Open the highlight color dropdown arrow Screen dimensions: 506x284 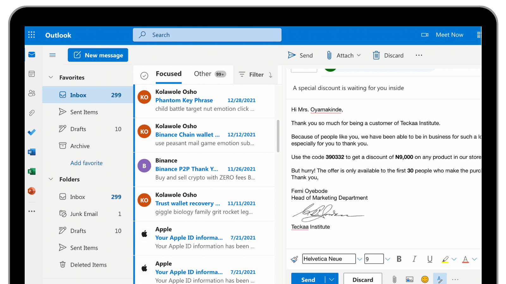point(454,259)
